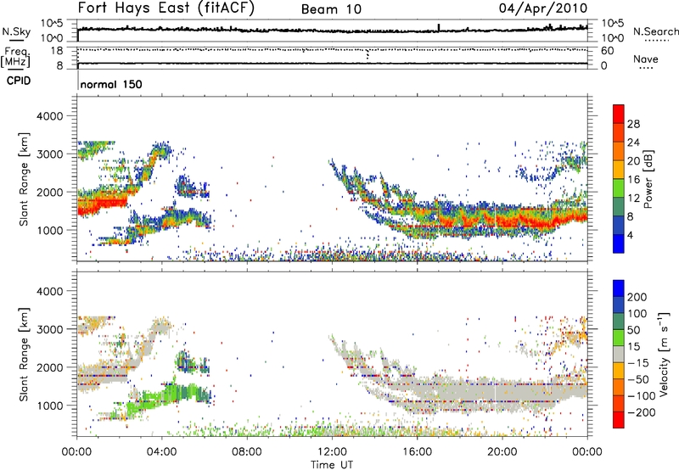Click the blue bottom of power colorbar
The image size is (679, 470).
619,244
